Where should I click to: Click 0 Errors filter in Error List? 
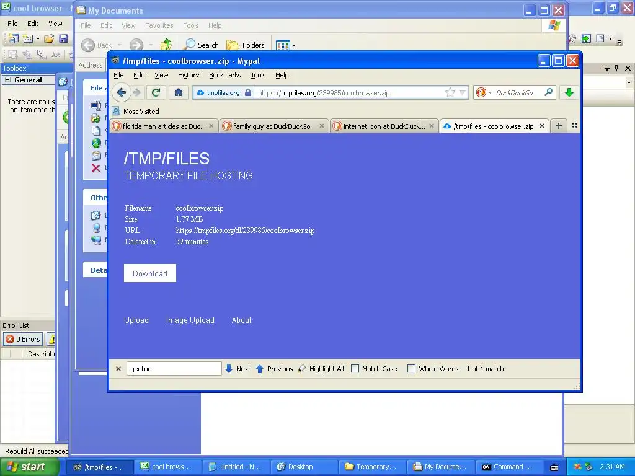tap(23, 339)
